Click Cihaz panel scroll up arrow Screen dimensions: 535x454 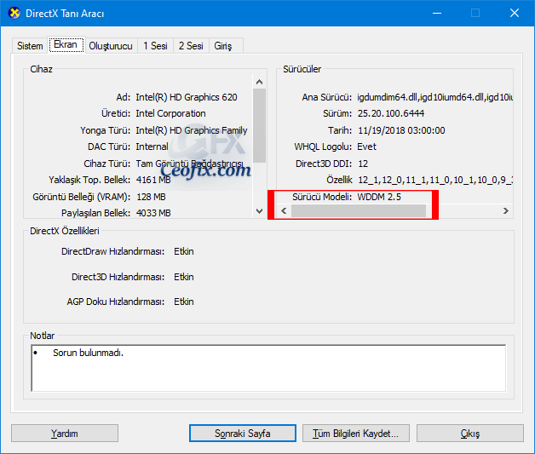tap(259, 82)
